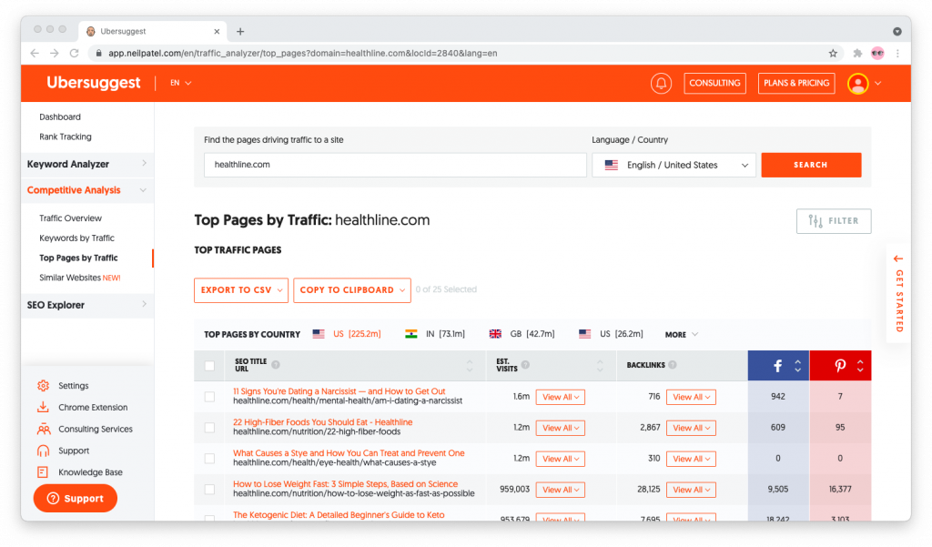This screenshot has height=547, width=932.
Task: Select the US [225.2m] country tab
Action: pyautogui.click(x=347, y=334)
